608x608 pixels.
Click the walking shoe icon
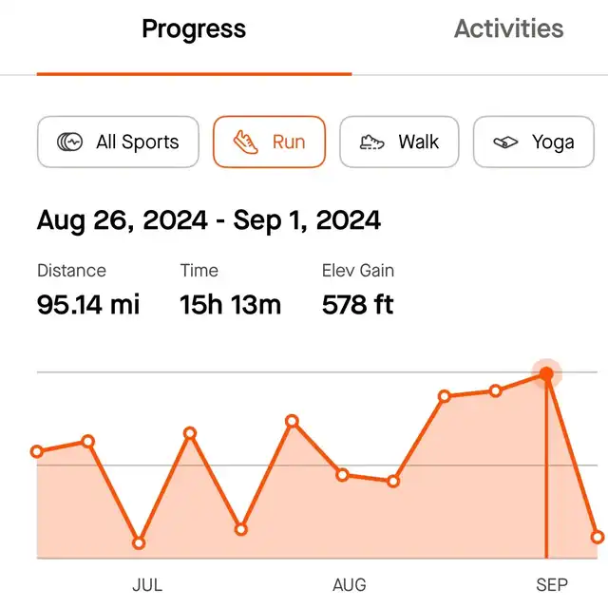click(x=371, y=142)
